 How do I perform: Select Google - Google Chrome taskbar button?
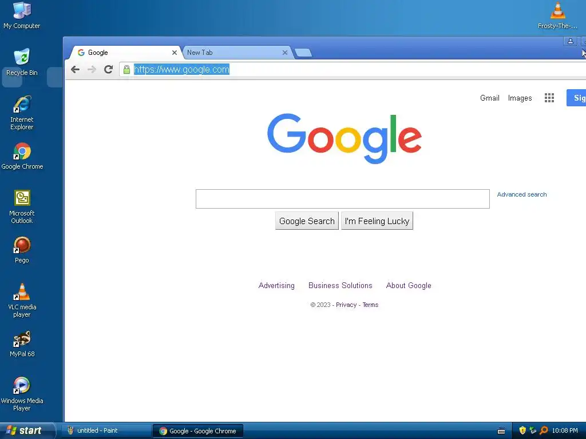click(198, 431)
